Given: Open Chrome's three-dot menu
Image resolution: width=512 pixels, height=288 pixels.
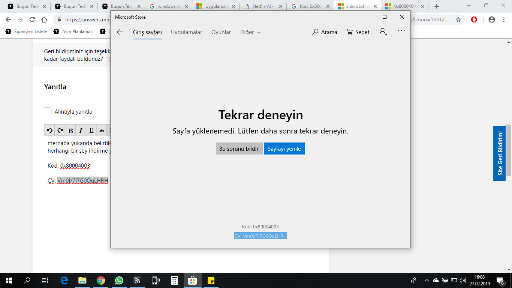Looking at the screenshot, I should click(504, 19).
